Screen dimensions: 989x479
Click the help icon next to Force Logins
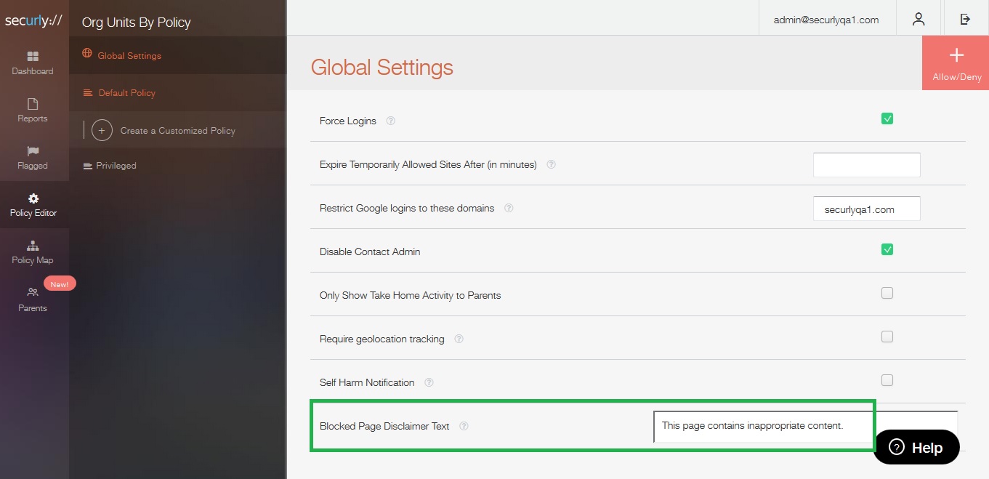tap(390, 121)
